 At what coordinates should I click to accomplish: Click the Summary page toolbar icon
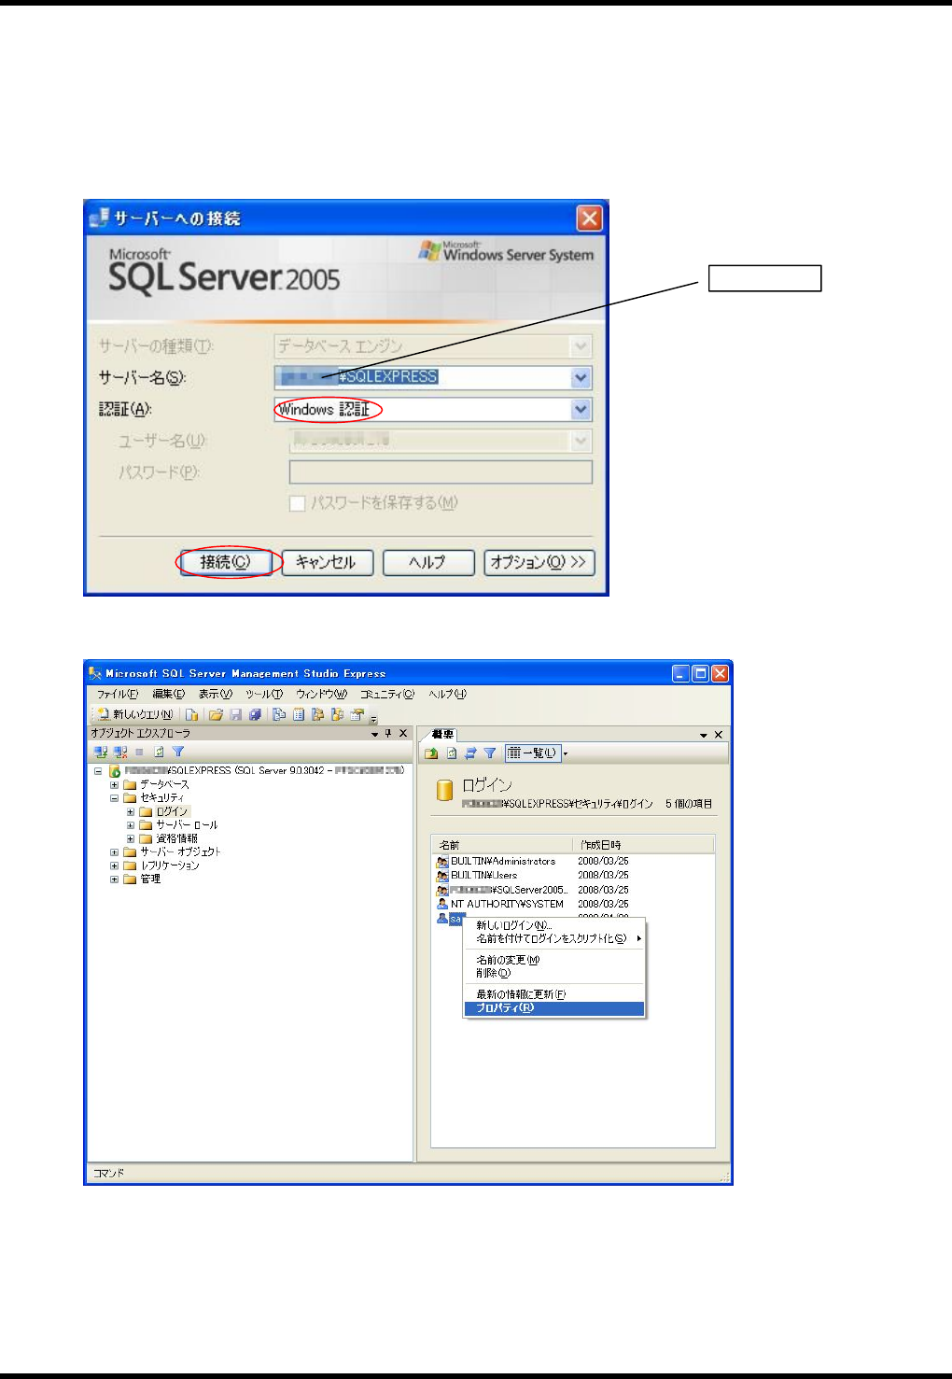click(x=299, y=715)
